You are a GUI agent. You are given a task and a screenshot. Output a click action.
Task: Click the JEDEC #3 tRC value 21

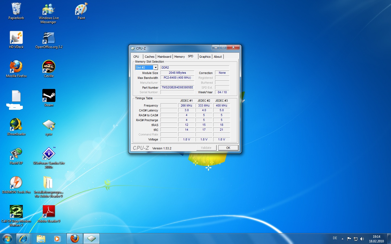(x=222, y=130)
